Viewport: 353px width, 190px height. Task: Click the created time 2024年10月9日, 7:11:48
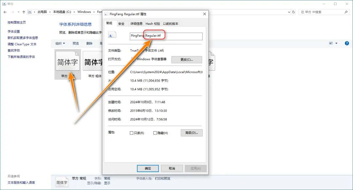pos(148,102)
